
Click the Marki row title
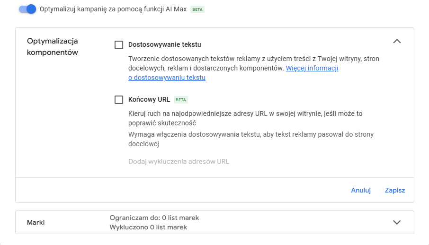[36, 222]
